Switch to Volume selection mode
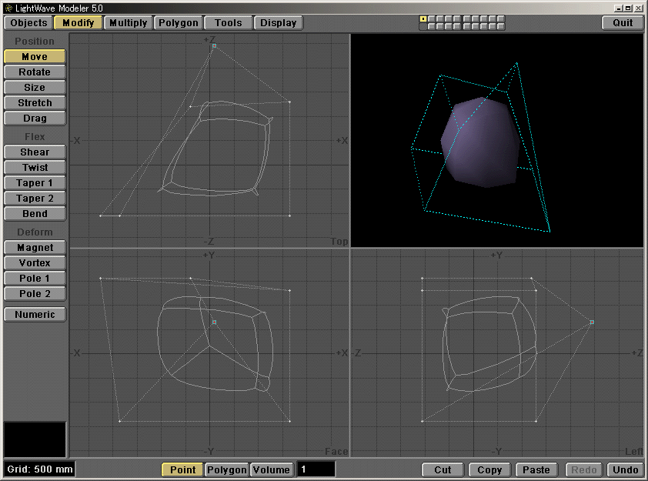The width and height of the screenshot is (648, 481). click(x=270, y=469)
